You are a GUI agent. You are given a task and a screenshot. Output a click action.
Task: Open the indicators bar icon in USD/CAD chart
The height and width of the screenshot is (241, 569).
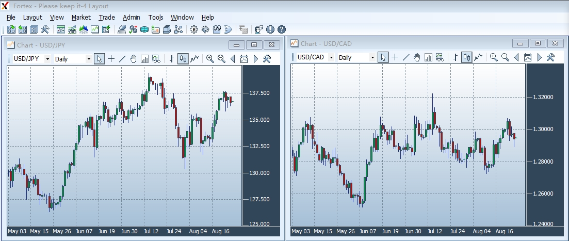pyautogui.click(x=428, y=57)
